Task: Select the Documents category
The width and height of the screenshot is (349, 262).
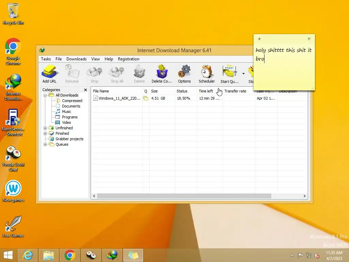Action: 71,106
